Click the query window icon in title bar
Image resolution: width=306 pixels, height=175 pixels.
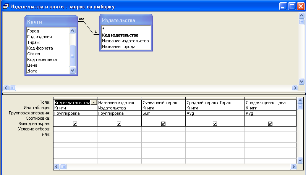6,6
